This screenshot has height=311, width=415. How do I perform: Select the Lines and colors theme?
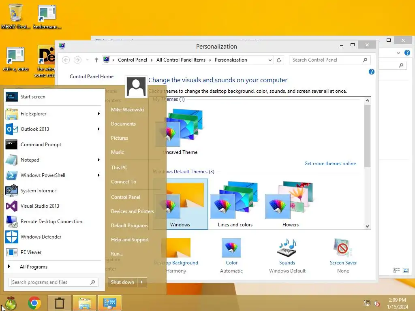(235, 204)
